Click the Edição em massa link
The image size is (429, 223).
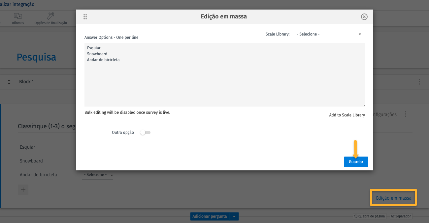[x=393, y=198]
